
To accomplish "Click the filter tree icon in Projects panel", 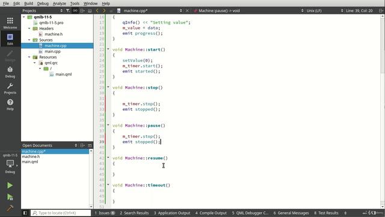I will pos(68,11).
